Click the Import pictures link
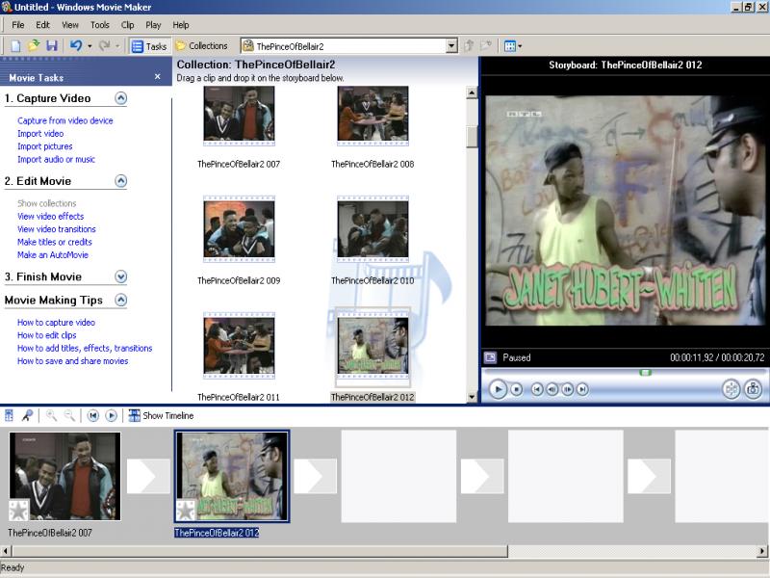The image size is (770, 578). [x=44, y=146]
